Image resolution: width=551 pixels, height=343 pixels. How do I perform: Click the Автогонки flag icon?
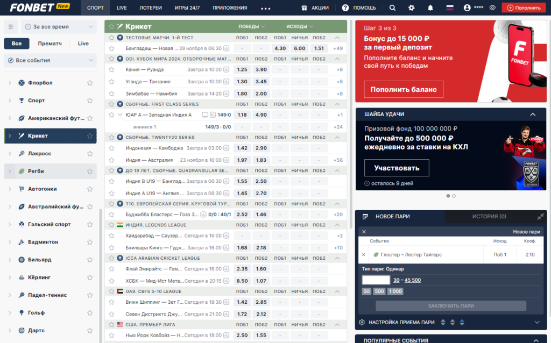[22, 189]
